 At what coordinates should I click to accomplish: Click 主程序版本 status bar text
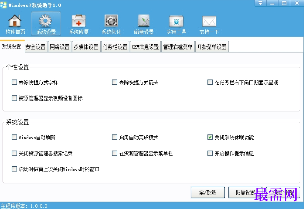24,206
